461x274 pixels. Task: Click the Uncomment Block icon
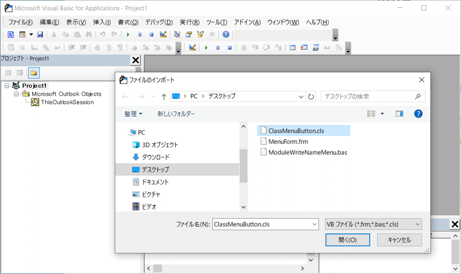(x=120, y=48)
